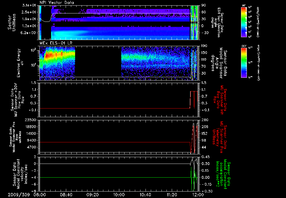Click the 18800 scanner position tick value
Screen dimensions: 286x198
click(30, 127)
